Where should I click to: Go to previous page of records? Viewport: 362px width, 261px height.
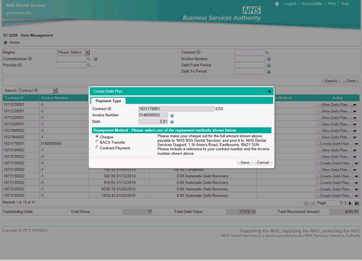click(x=313, y=203)
